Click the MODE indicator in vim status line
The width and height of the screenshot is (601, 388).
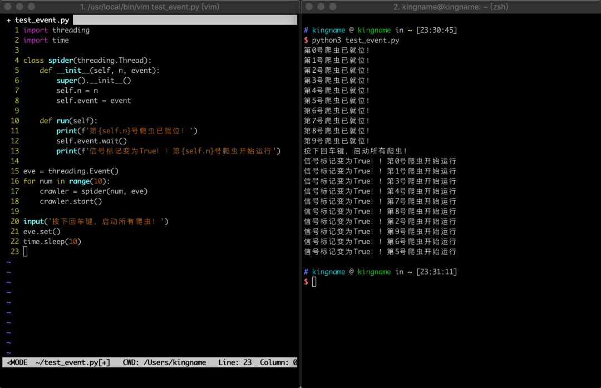coord(17,362)
